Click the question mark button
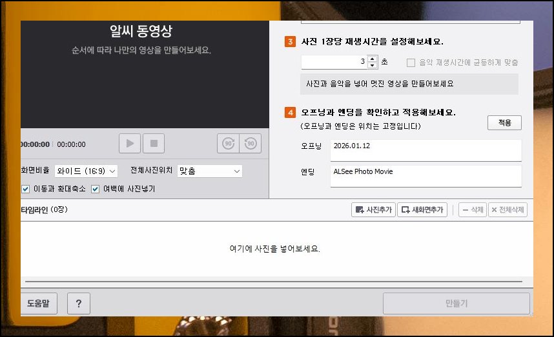 [x=79, y=303]
